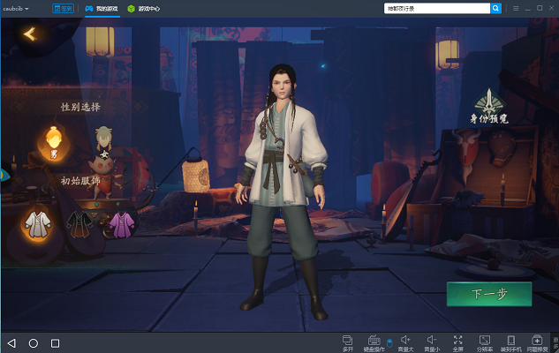This screenshot has height=353, width=559.
Task: Click the 装到手机 install-to-phone icon
Action: (511, 343)
